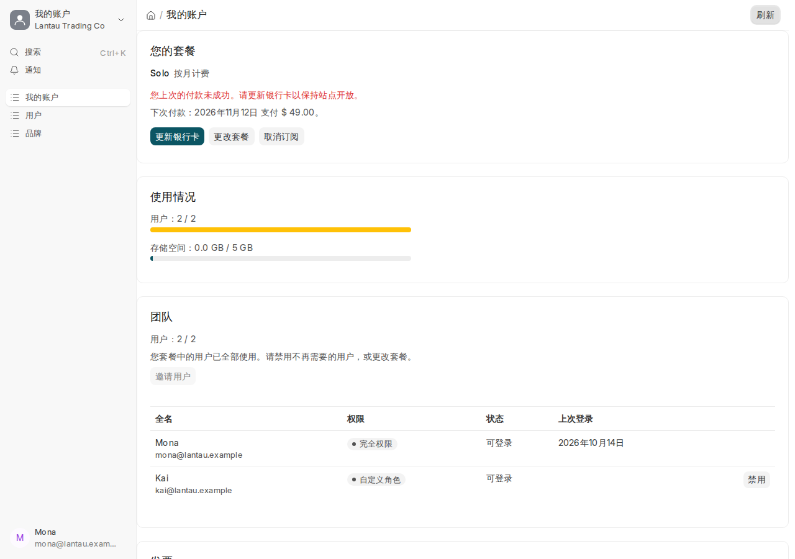
Task: Open Mona's user profile at sidebar bottom
Action: 68,538
